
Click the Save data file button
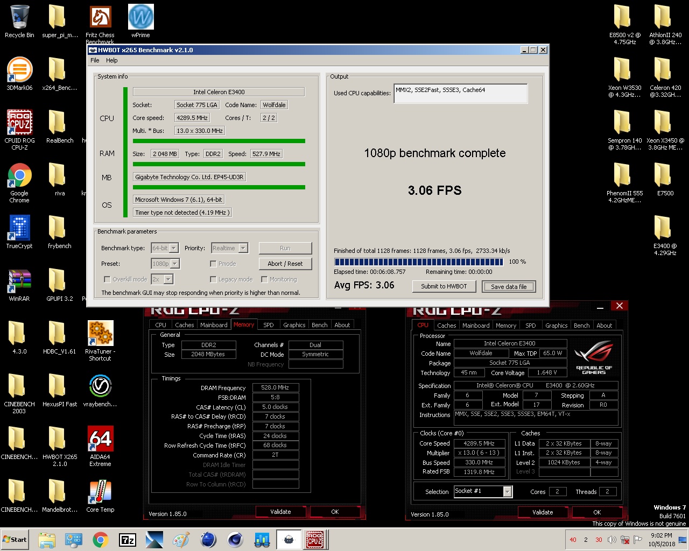(x=508, y=287)
